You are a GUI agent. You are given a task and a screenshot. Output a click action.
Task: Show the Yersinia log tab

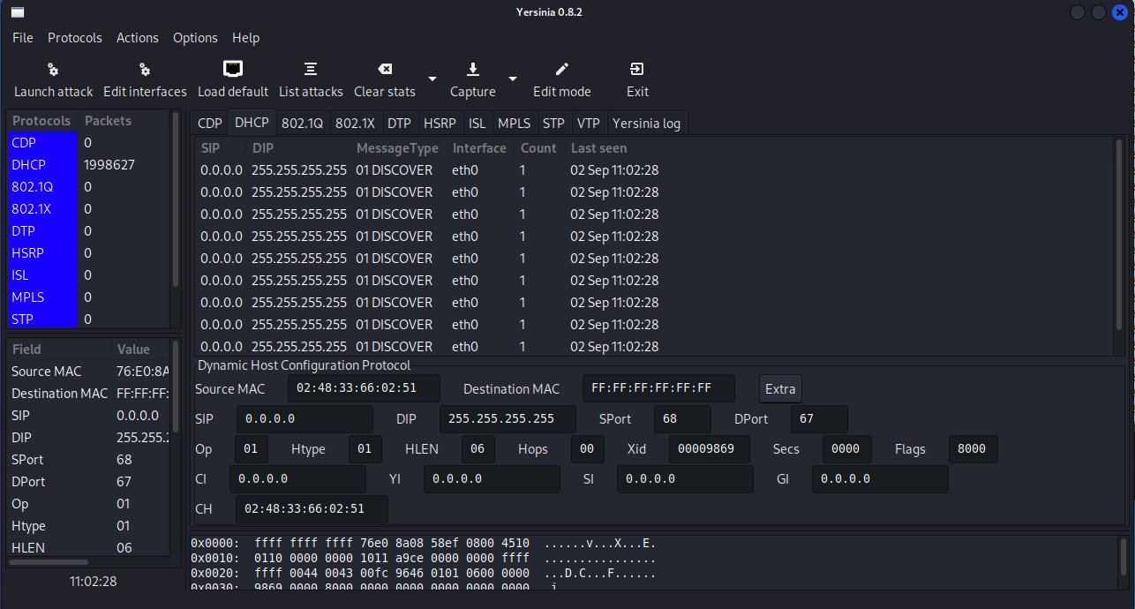646,124
